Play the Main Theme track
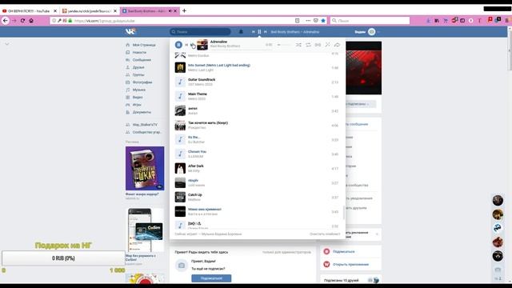Image resolution: width=512 pixels, height=288 pixels. point(258,96)
